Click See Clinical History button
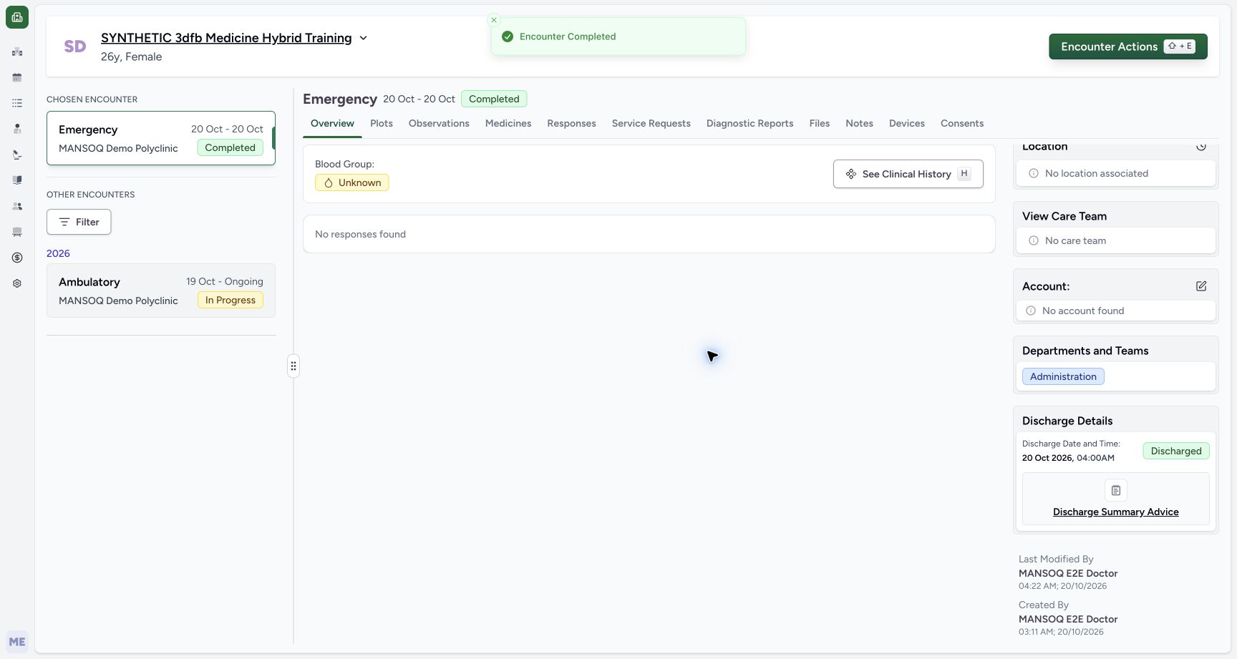The width and height of the screenshot is (1237, 659). [x=908, y=174]
